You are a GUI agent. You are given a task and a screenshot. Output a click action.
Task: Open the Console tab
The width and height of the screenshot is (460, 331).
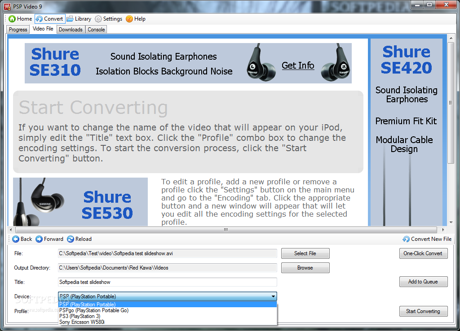click(96, 30)
